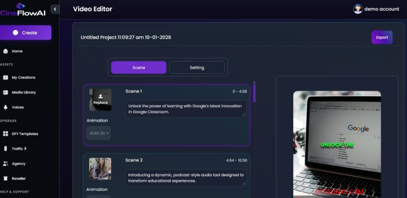Screen dimensions: 407x198
Task: Switch to the Setting tab
Action: [197, 68]
